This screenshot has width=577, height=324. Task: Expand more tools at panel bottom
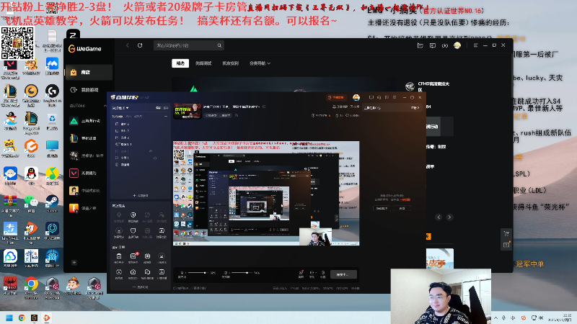(x=140, y=287)
